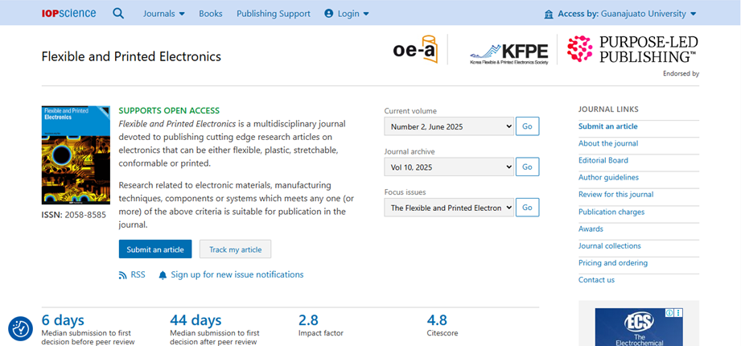Expand the Access by Guanajuato University dropdown

click(620, 14)
